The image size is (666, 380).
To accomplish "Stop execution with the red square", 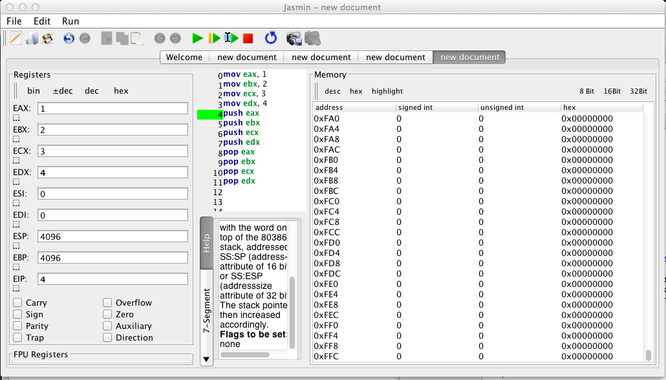I will [x=248, y=39].
